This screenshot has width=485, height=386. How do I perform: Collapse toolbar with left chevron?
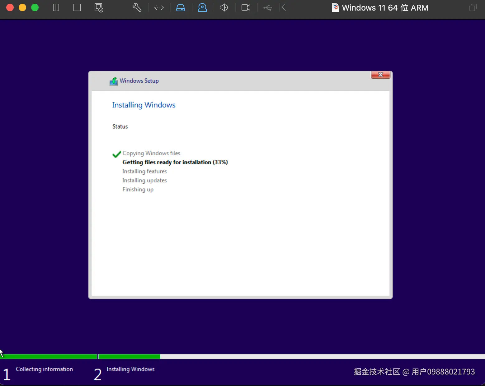click(x=284, y=7)
